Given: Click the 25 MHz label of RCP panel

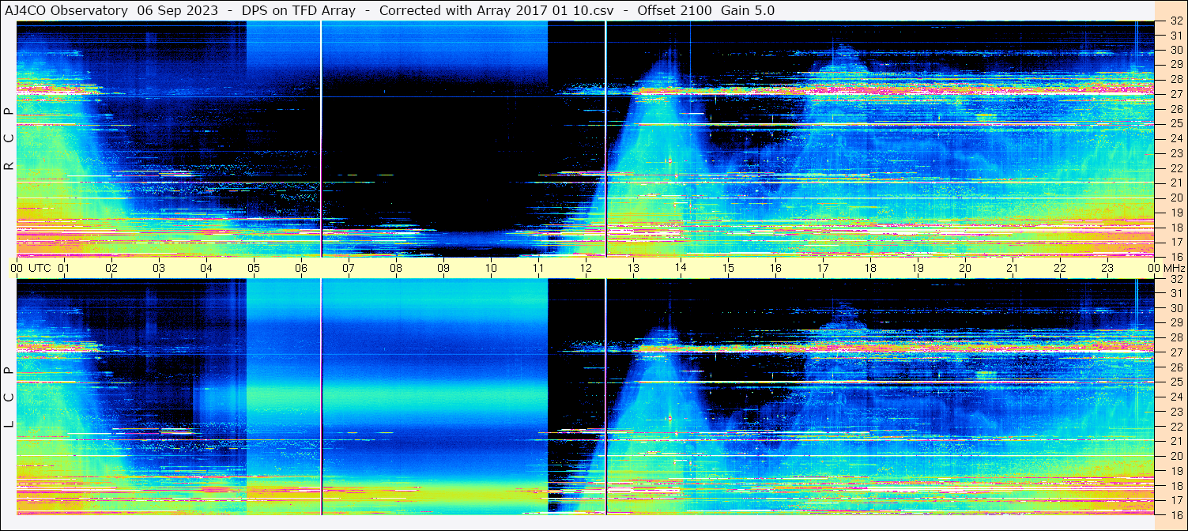Looking at the screenshot, I should 1175,124.
